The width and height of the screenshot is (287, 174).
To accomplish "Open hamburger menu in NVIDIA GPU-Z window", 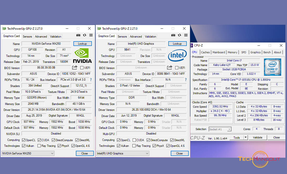I will (91, 35).
